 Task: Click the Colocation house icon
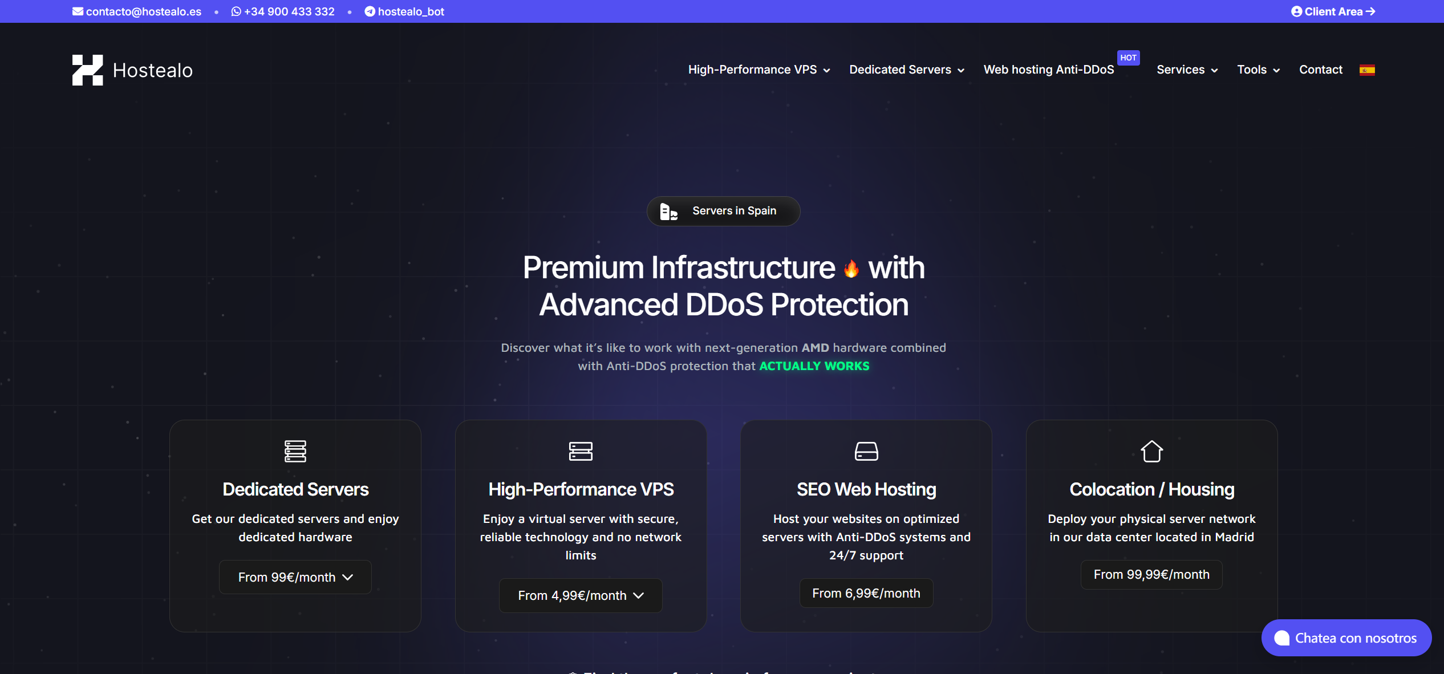click(x=1151, y=451)
